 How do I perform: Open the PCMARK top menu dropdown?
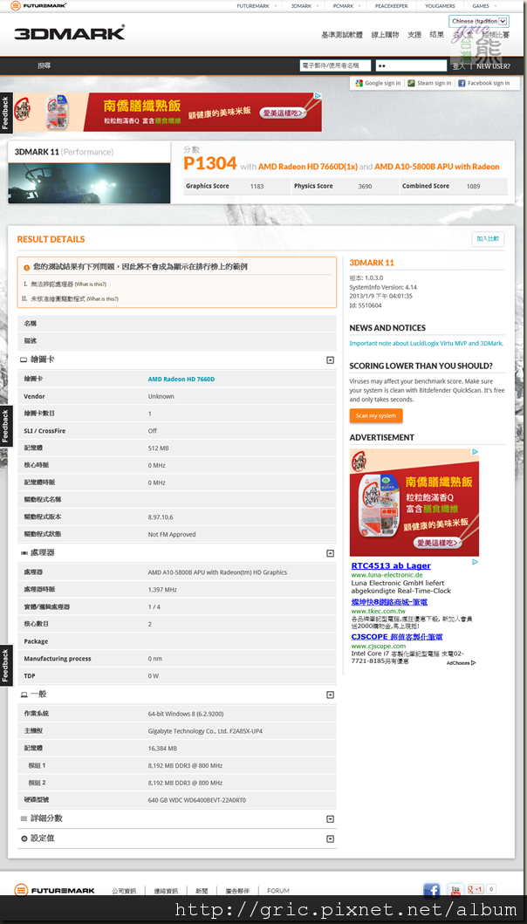(346, 6)
